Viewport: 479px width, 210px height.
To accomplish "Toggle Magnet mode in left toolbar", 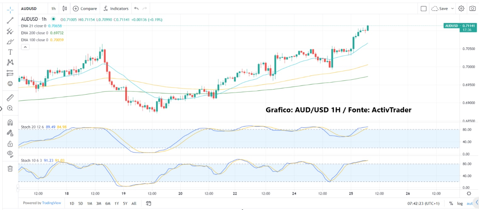I will (10, 122).
